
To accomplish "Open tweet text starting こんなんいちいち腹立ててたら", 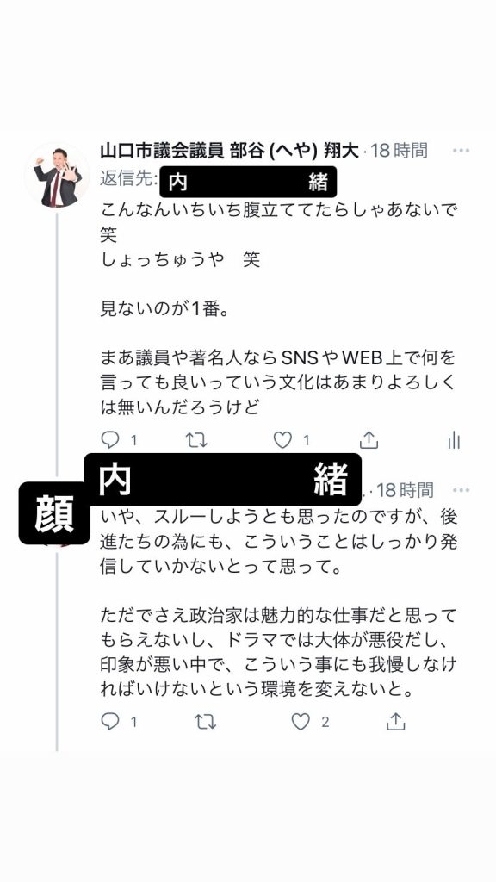I will [x=280, y=309].
